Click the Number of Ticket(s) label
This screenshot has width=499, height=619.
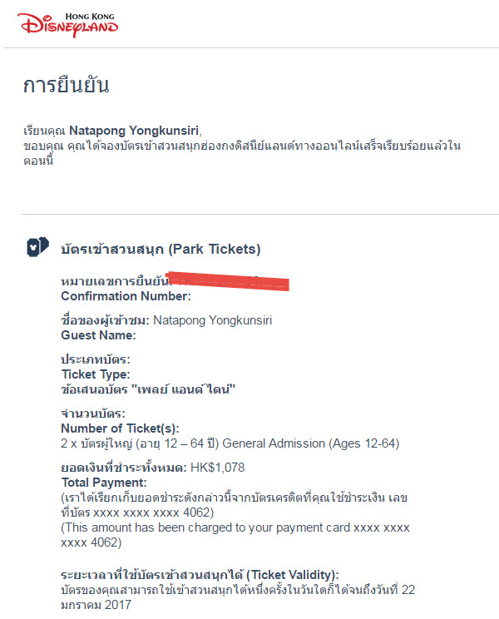pos(121,428)
